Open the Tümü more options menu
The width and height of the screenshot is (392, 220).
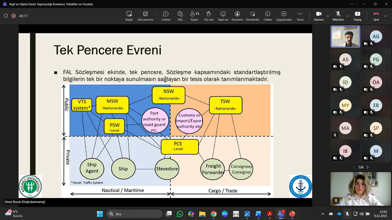pos(300,16)
